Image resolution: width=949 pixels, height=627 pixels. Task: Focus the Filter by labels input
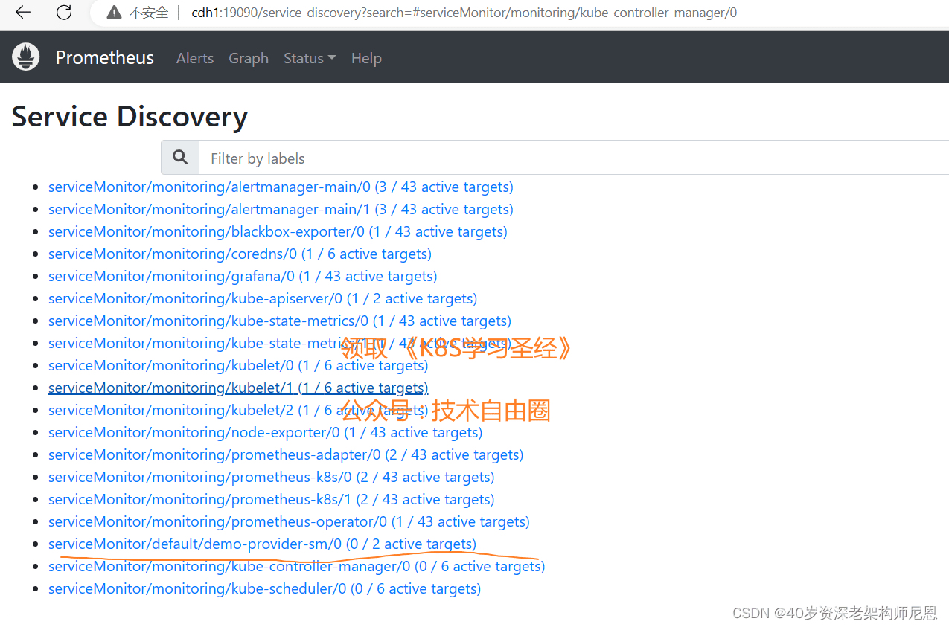574,158
